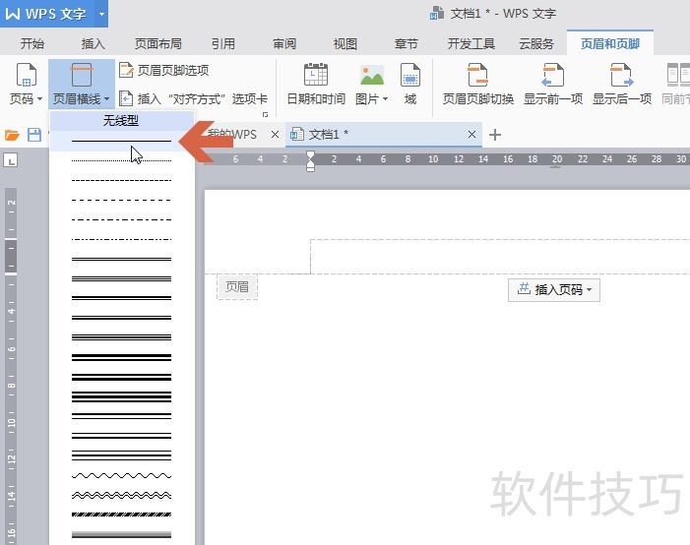Viewport: 690px width, 545px height.
Task: Select the long-dash line style
Action: [x=121, y=200]
